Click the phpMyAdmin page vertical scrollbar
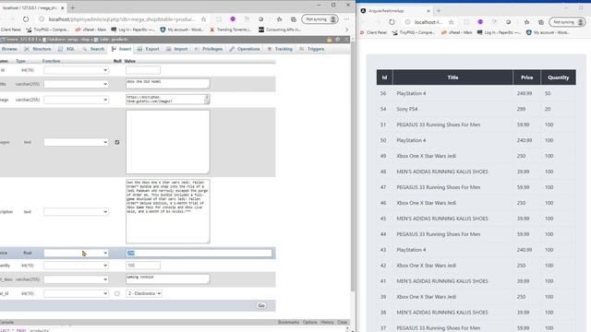 (x=353, y=166)
